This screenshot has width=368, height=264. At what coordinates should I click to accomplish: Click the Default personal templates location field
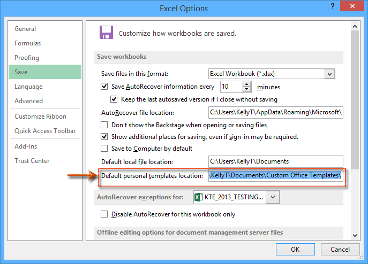[x=275, y=175]
